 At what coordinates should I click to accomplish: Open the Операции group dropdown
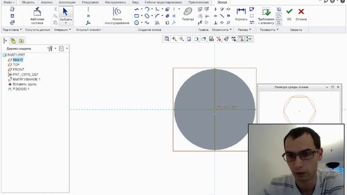[x=62, y=30]
